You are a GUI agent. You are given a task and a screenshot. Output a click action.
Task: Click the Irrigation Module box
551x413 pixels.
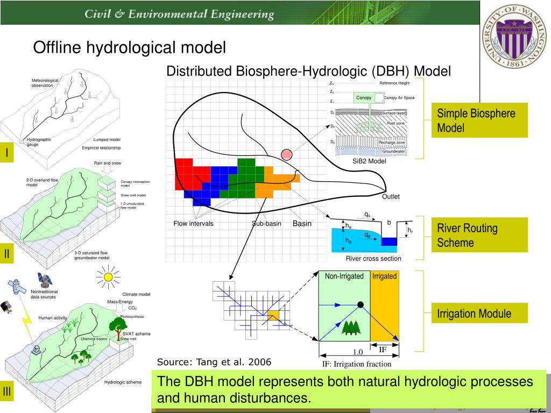coord(479,314)
